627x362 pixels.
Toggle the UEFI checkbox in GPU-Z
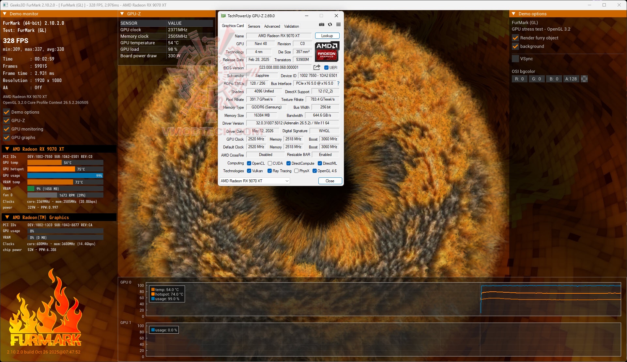(327, 68)
